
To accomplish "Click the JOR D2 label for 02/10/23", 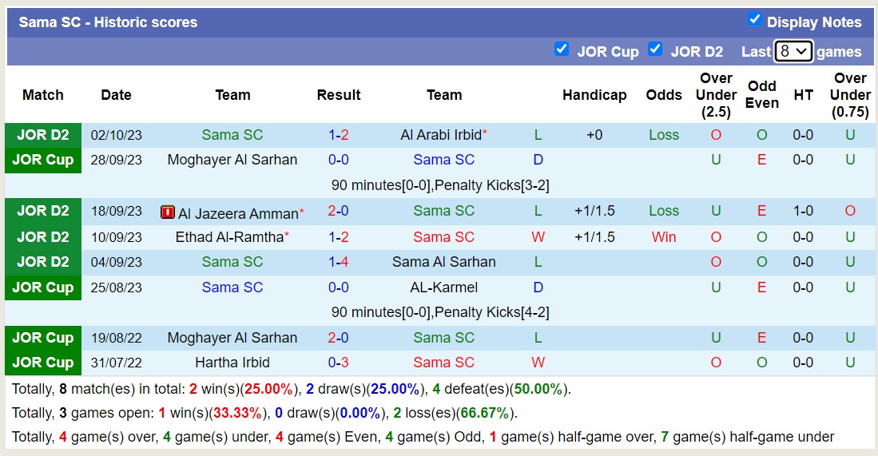I will (43, 135).
